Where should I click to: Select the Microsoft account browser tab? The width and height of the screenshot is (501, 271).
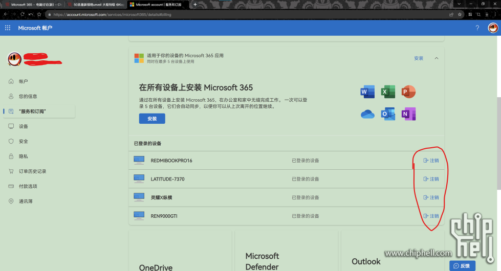coord(158,5)
